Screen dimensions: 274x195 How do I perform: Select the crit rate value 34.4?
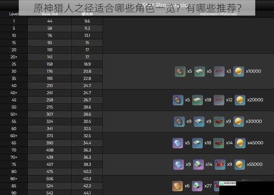[87, 143]
